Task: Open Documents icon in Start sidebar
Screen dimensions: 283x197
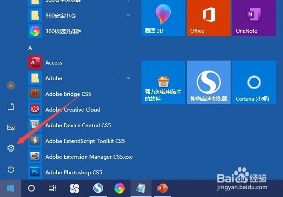Action: tap(10, 106)
